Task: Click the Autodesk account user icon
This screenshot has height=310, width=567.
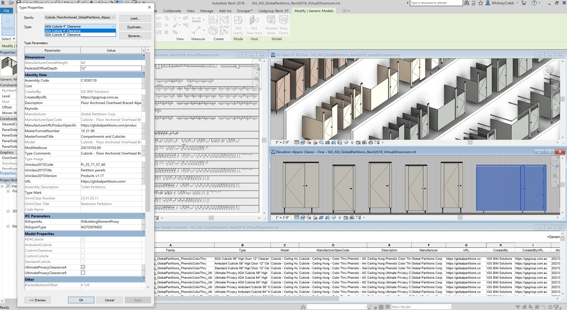Action: 488,3
